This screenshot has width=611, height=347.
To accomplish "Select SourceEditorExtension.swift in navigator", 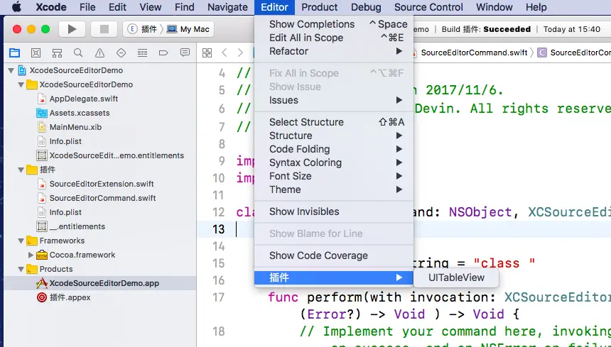I will click(x=102, y=184).
